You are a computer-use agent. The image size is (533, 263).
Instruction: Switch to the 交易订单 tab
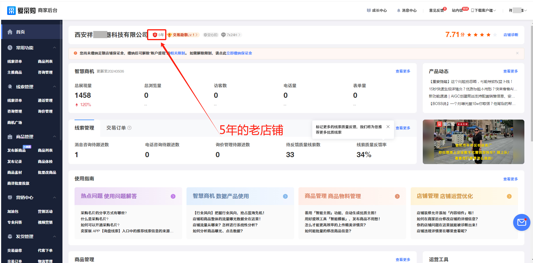[x=116, y=128]
